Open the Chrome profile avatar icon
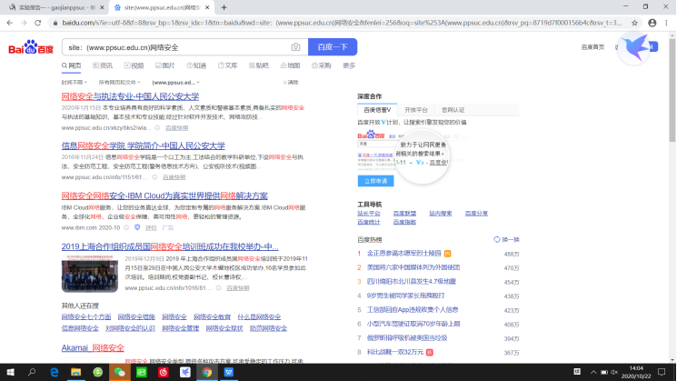Viewport: 677px width, 381px height. click(x=652, y=23)
